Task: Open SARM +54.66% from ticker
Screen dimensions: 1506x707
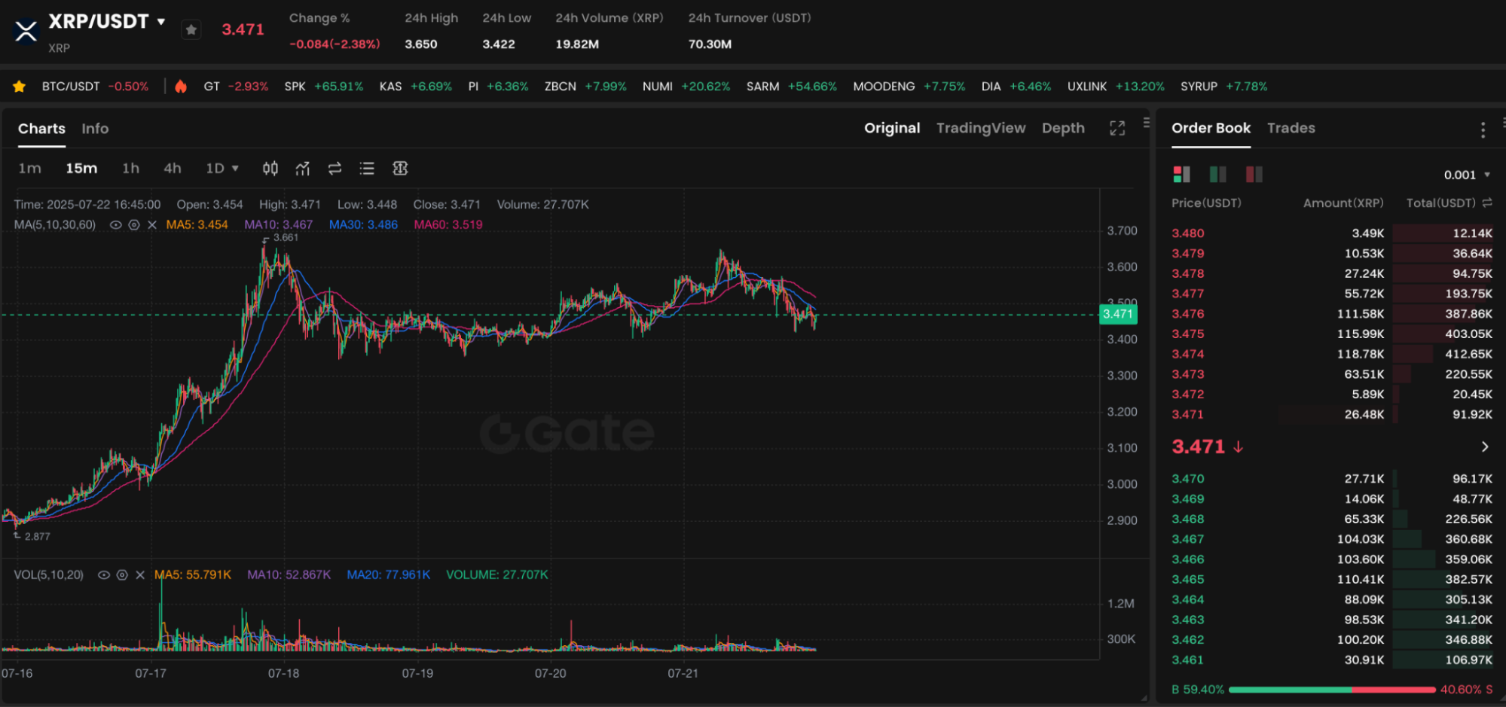Action: coord(792,87)
